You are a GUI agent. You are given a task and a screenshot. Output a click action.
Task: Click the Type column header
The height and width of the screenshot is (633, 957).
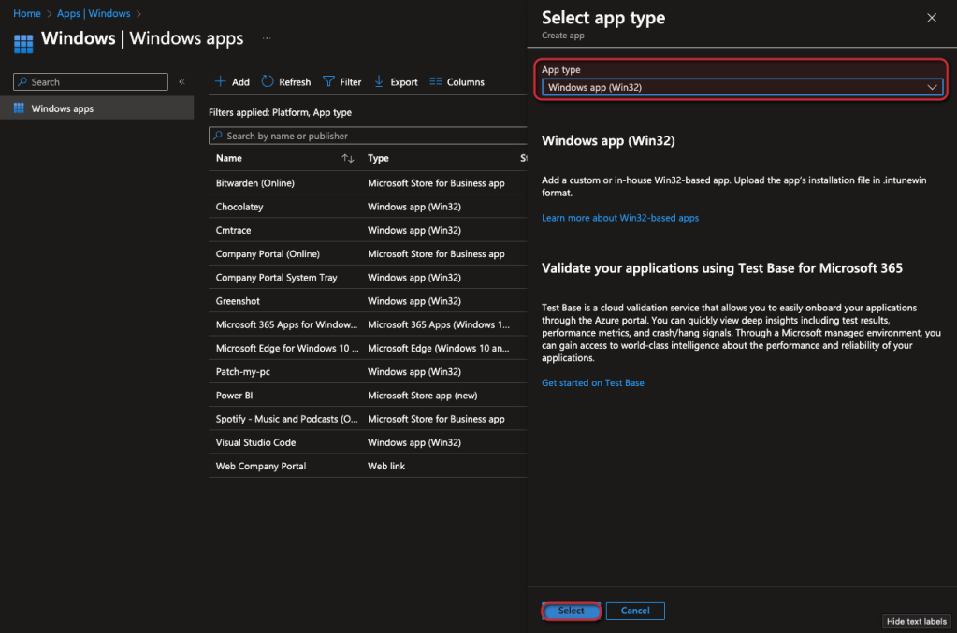point(378,159)
